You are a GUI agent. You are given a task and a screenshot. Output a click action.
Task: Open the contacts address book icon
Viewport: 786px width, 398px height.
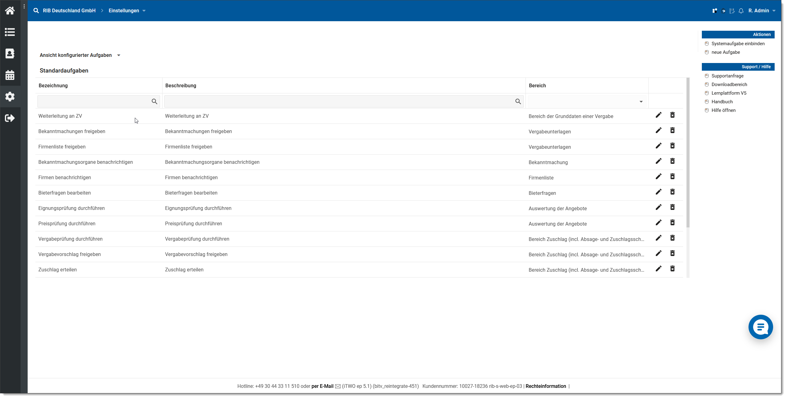point(10,53)
